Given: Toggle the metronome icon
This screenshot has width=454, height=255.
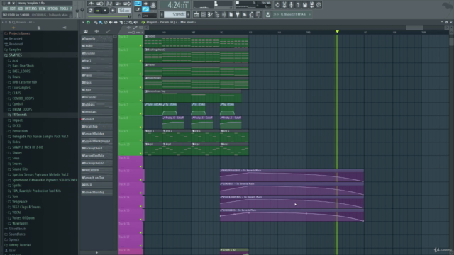Looking at the screenshot, I should click(91, 4).
